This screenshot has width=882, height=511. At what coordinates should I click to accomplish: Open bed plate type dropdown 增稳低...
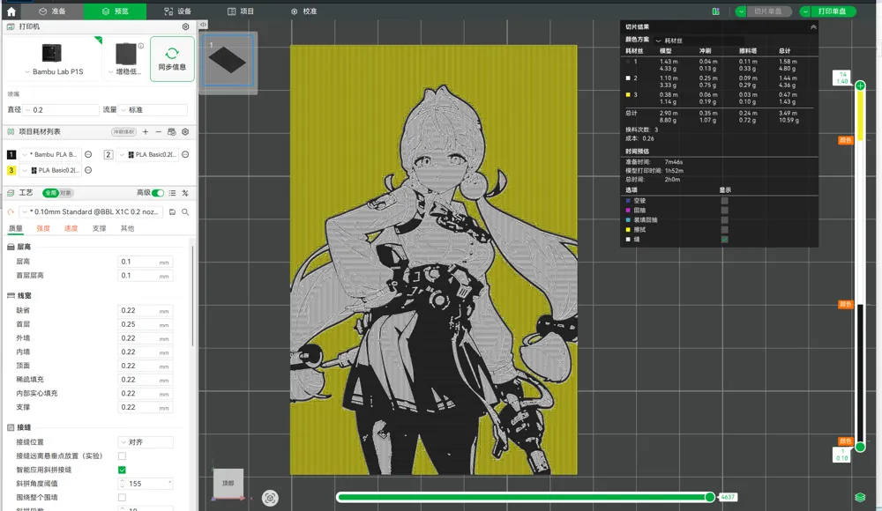click(125, 72)
